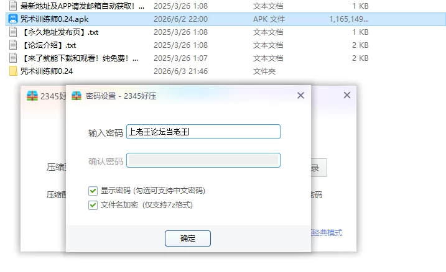
Task: Select the folder name 咒术训练师0.24
Action: (x=47, y=71)
